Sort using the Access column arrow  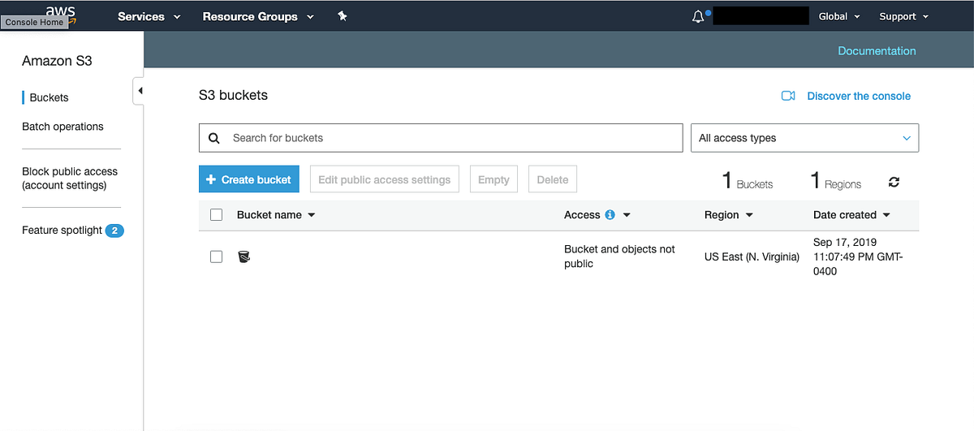coord(627,216)
